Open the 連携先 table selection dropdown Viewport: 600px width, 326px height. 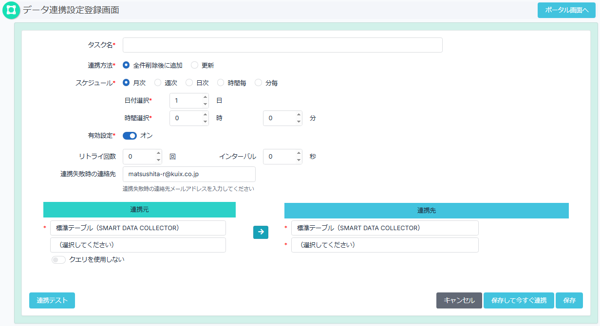(x=385, y=245)
